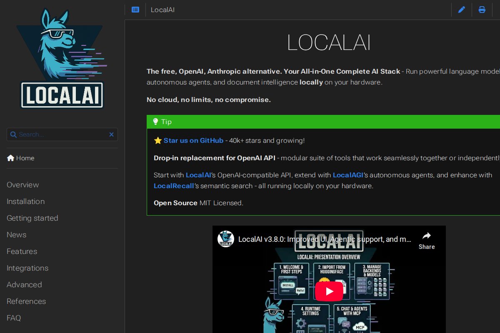Follow the Star us on GitHub link
Viewport: 500px width, 333px height.
(193, 141)
